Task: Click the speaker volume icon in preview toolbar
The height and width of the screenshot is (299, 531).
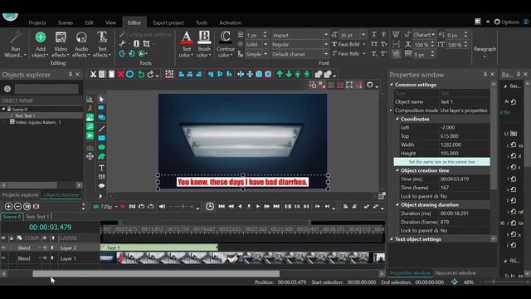Action: click(x=163, y=207)
